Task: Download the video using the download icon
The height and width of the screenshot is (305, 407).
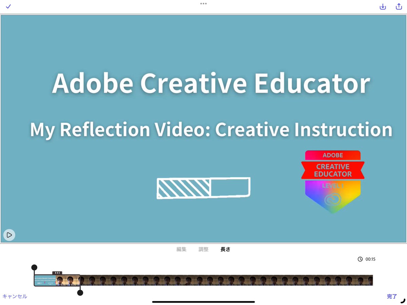Action: tap(383, 6)
